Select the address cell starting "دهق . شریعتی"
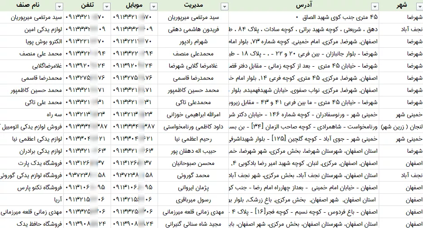The image size is (423, 228). click(304, 29)
